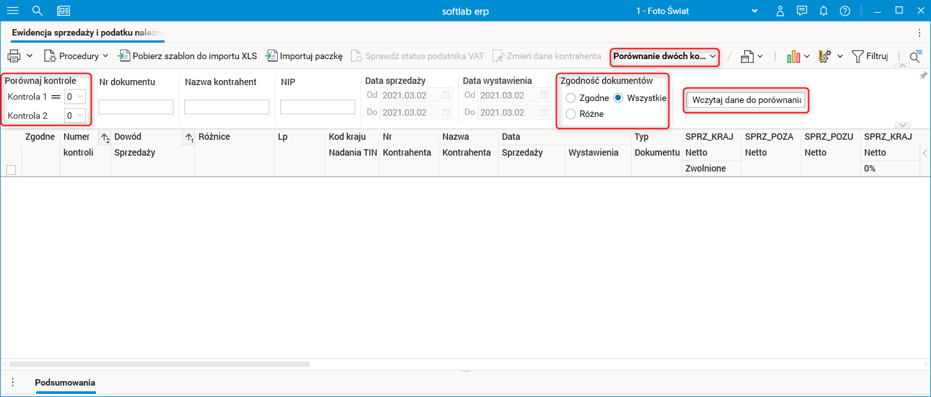Click the pin icon of filter panel
Screen dimensions: 931x397
click(923, 76)
